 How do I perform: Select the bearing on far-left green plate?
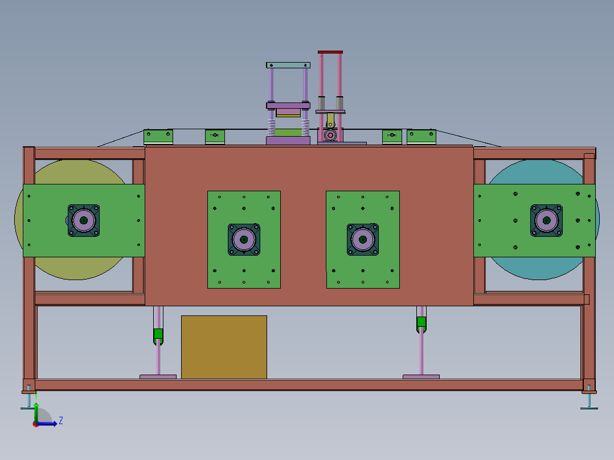[x=83, y=220]
